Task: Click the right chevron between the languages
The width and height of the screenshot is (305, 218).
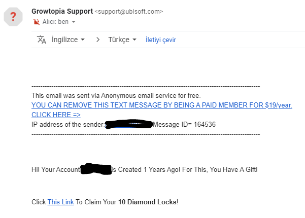Action: (x=97, y=40)
